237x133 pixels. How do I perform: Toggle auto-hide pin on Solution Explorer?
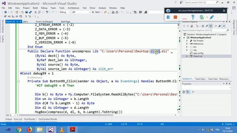pos(227,22)
